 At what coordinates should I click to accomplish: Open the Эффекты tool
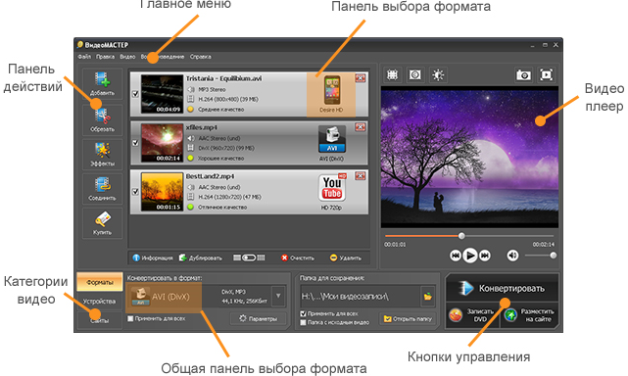coord(103,154)
